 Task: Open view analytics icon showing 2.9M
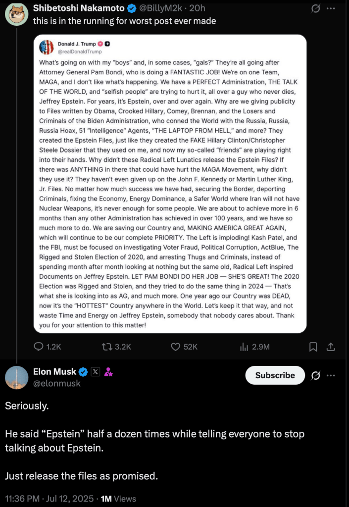pos(244,347)
